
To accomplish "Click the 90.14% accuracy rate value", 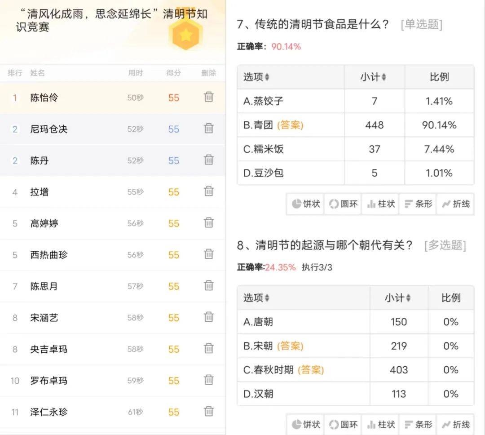I will coord(286,47).
